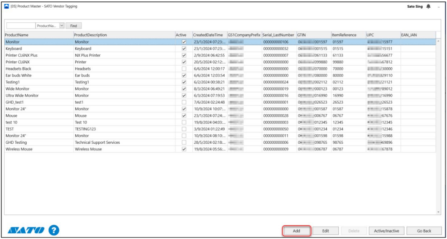Image resolution: width=447 pixels, height=239 pixels.
Task: Select the GHD Testing product row
Action: pos(38,142)
